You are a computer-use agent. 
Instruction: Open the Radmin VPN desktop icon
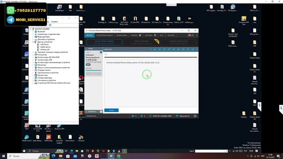(59, 126)
